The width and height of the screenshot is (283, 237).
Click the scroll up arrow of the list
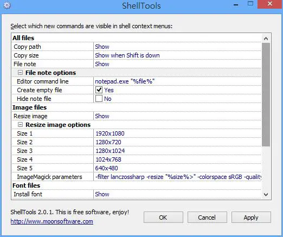(266, 39)
